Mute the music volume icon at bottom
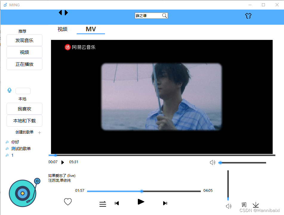 click(x=229, y=206)
